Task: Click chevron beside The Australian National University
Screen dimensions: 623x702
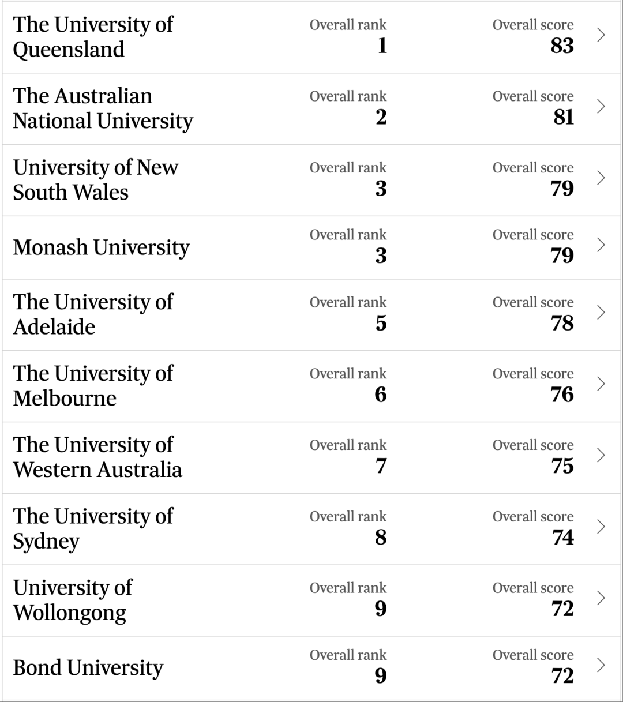Action: (x=601, y=107)
